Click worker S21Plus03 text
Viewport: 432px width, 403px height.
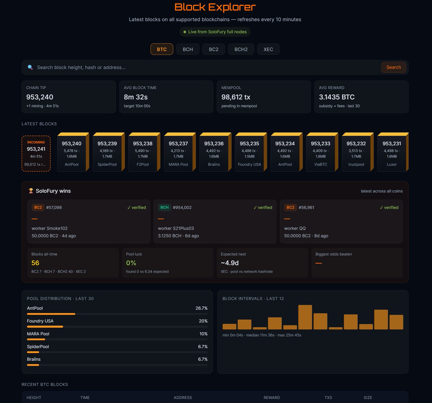tap(176, 228)
